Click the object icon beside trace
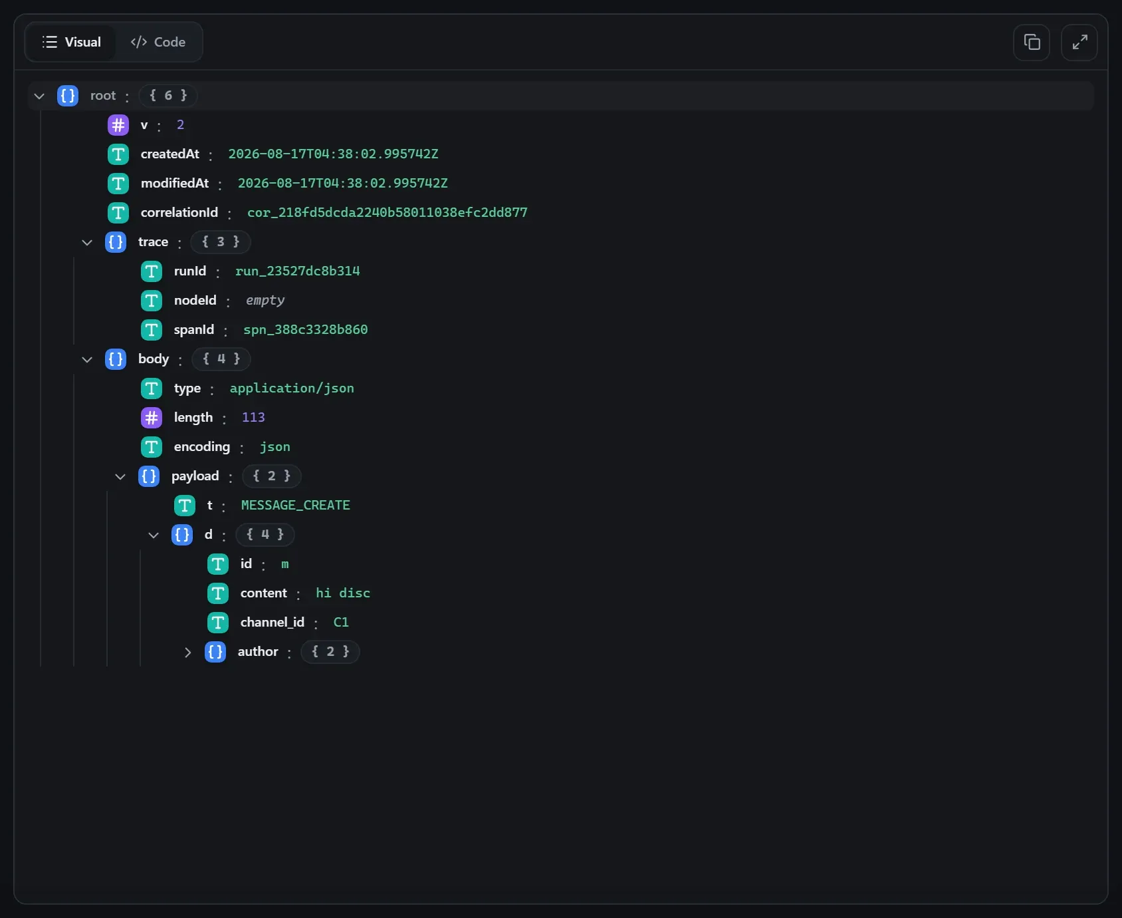 (116, 242)
